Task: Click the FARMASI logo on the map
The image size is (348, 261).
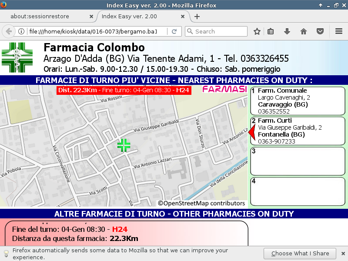Action: 224,89
